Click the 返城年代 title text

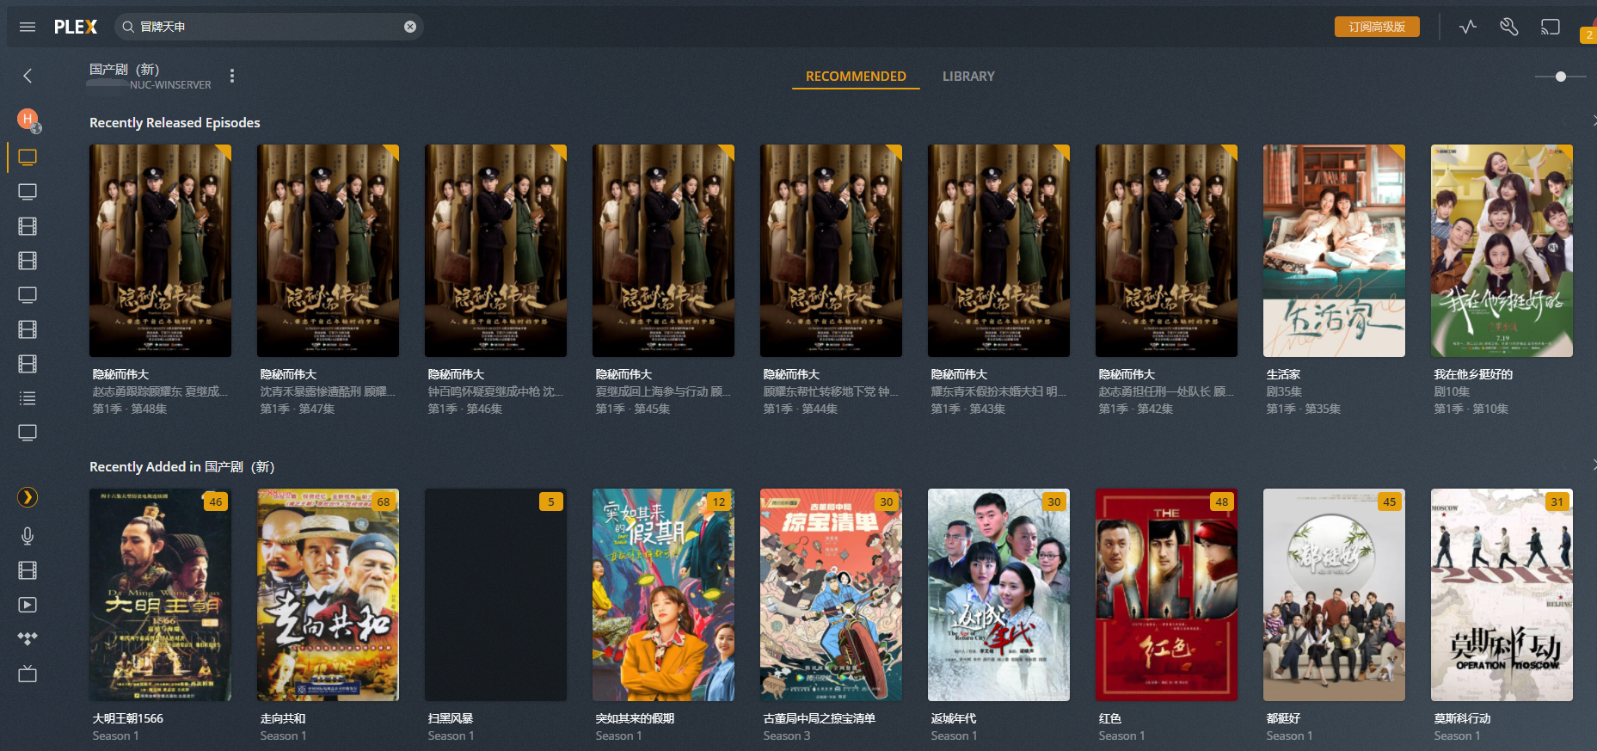[954, 718]
